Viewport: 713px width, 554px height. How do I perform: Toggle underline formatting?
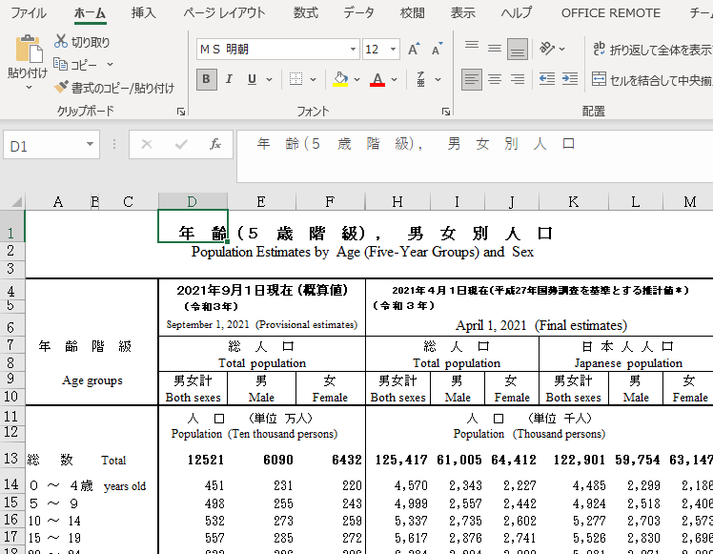point(252,79)
